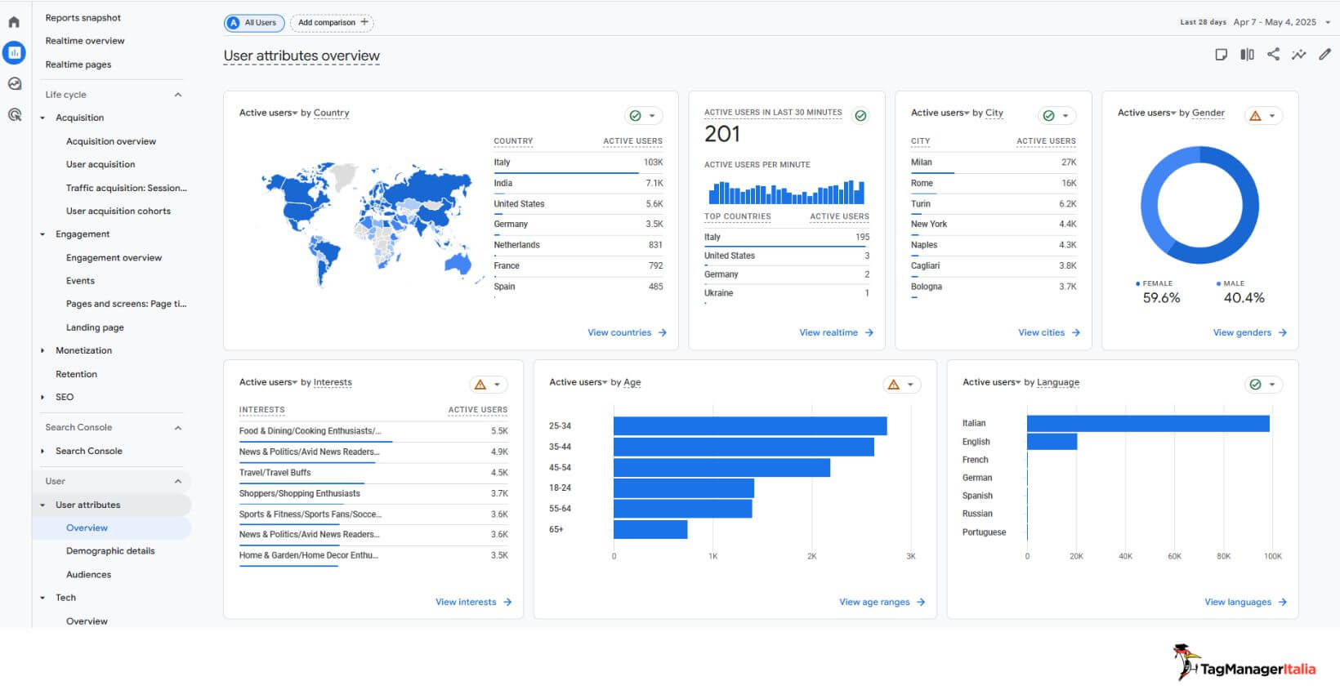Open User acquisition report
Screen dimensions: 1340x699
click(100, 164)
